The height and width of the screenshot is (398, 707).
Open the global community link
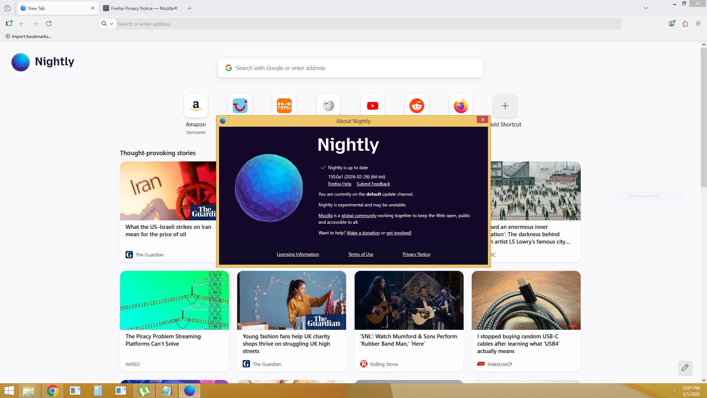(x=359, y=216)
